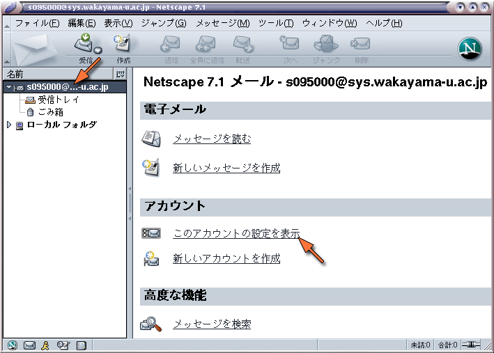Image resolution: width=494 pixels, height=353 pixels.
Task: Click the 作成 (Compose) toolbar icon
Action: (x=122, y=43)
